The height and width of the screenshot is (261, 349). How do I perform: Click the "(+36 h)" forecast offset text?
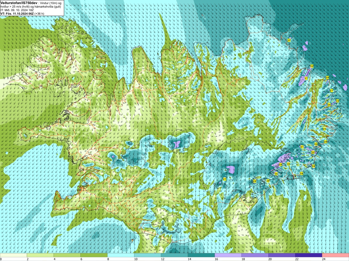40,14
